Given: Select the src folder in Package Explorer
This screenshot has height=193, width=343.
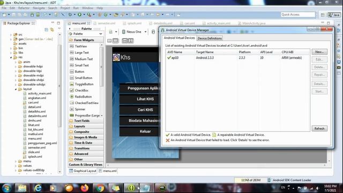Looking at the screenshot, I should coord(20,34).
